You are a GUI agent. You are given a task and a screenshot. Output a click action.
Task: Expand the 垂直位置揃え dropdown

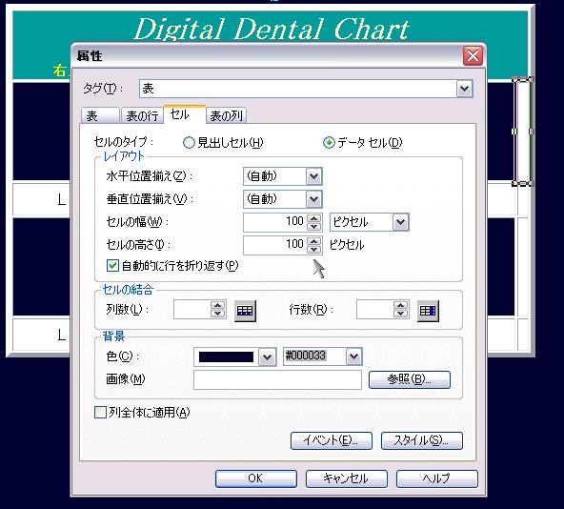[x=313, y=199]
